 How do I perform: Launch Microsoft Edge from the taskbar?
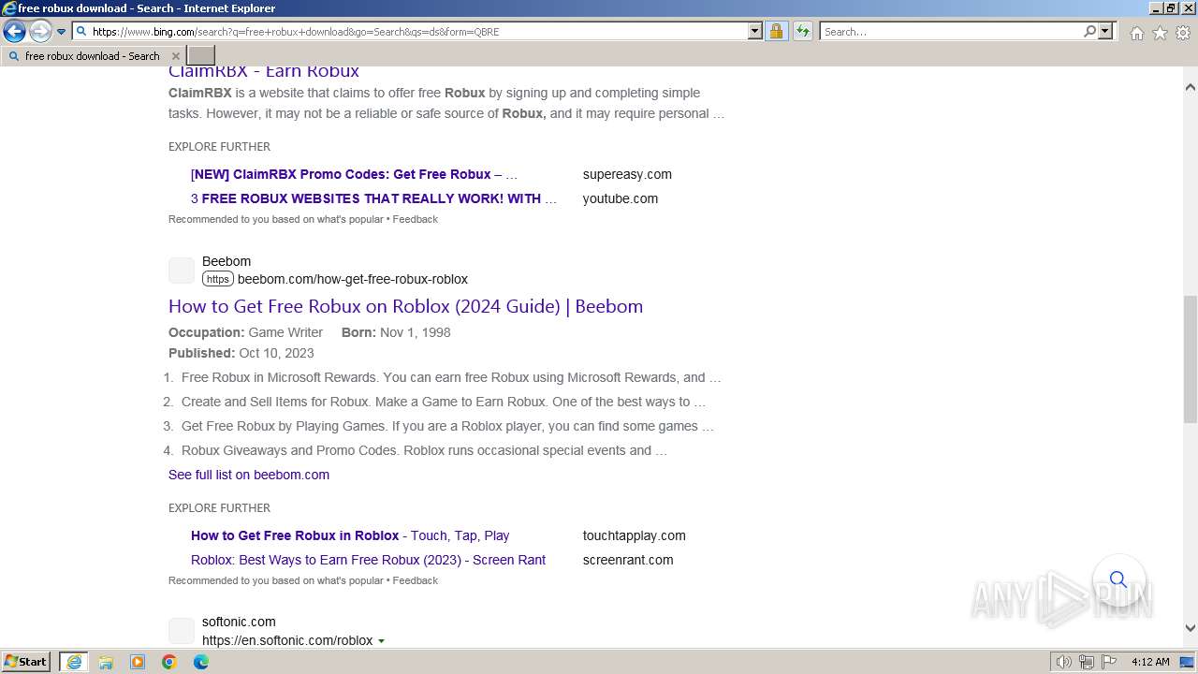point(201,662)
